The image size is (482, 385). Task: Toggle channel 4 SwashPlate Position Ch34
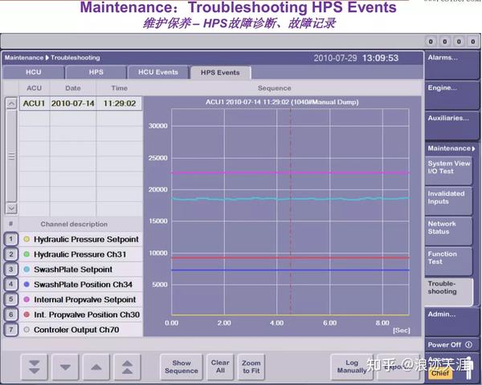[x=10, y=284]
